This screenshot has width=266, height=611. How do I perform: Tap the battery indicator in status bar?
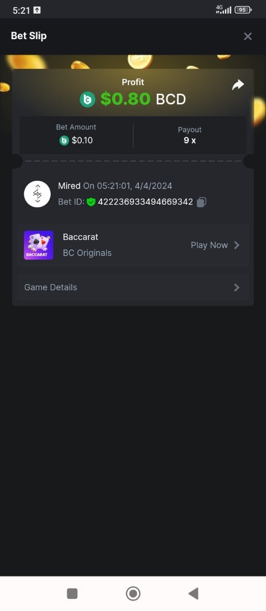(x=243, y=10)
